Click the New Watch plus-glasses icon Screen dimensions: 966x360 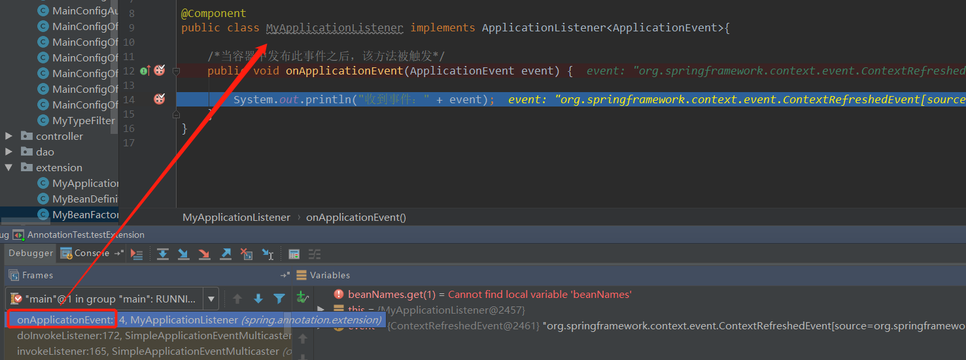tap(302, 297)
